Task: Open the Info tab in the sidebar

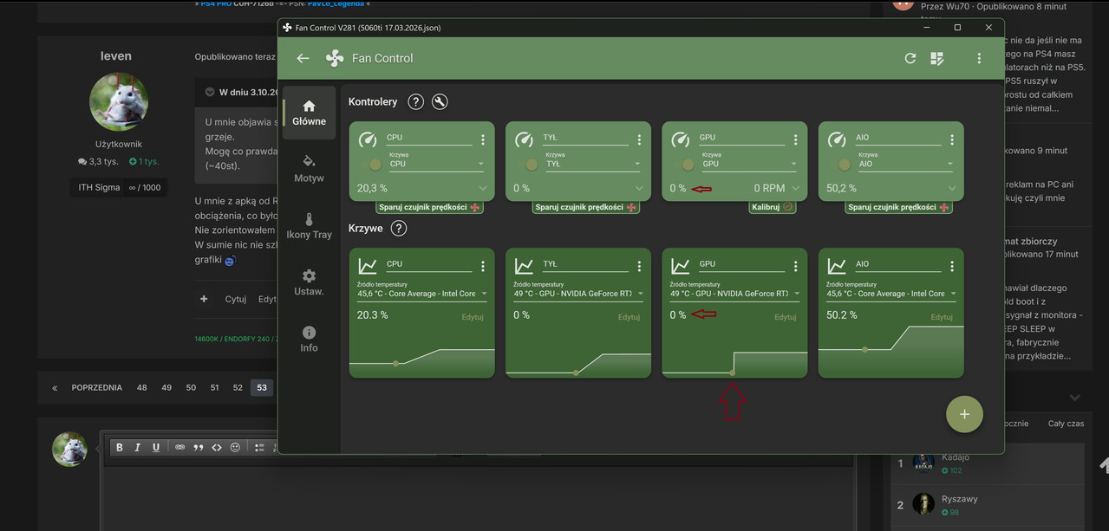Action: click(x=310, y=339)
